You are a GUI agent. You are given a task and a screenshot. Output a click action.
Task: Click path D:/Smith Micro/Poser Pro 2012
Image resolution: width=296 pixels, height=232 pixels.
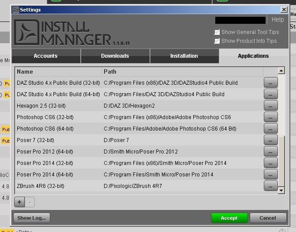(x=141, y=152)
